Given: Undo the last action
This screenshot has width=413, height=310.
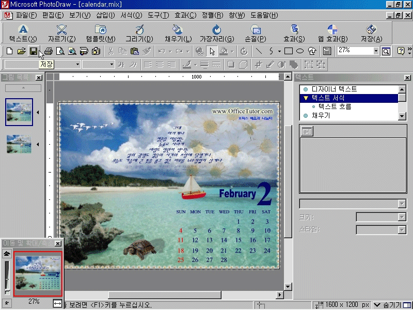Looking at the screenshot, I should pyautogui.click(x=162, y=51).
